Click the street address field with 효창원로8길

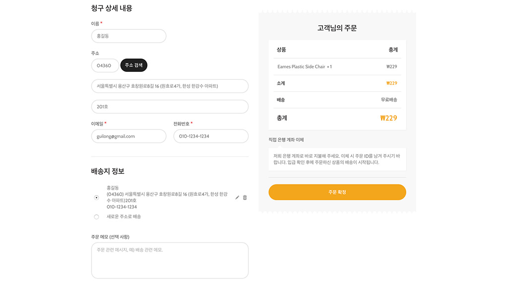[x=170, y=86]
